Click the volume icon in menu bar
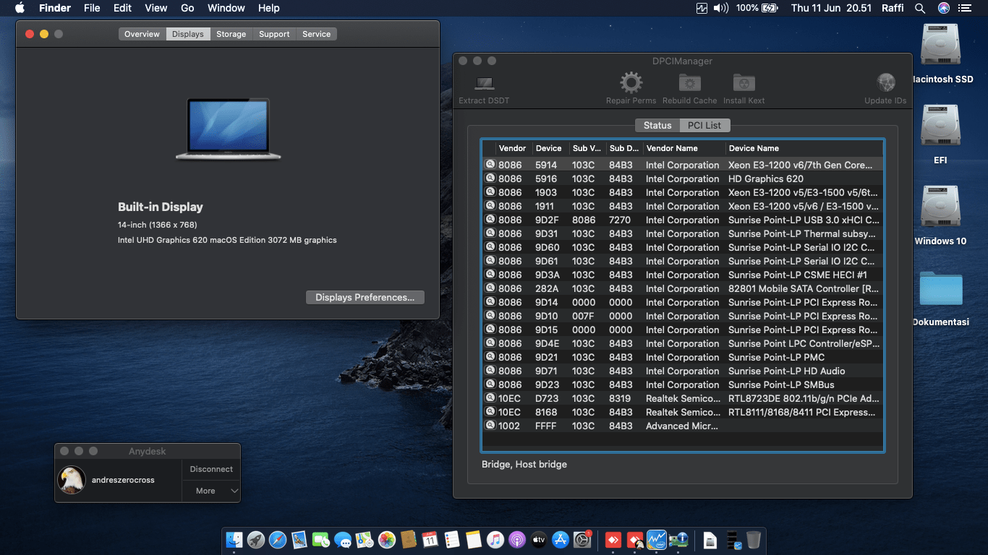The image size is (988, 555). click(721, 8)
